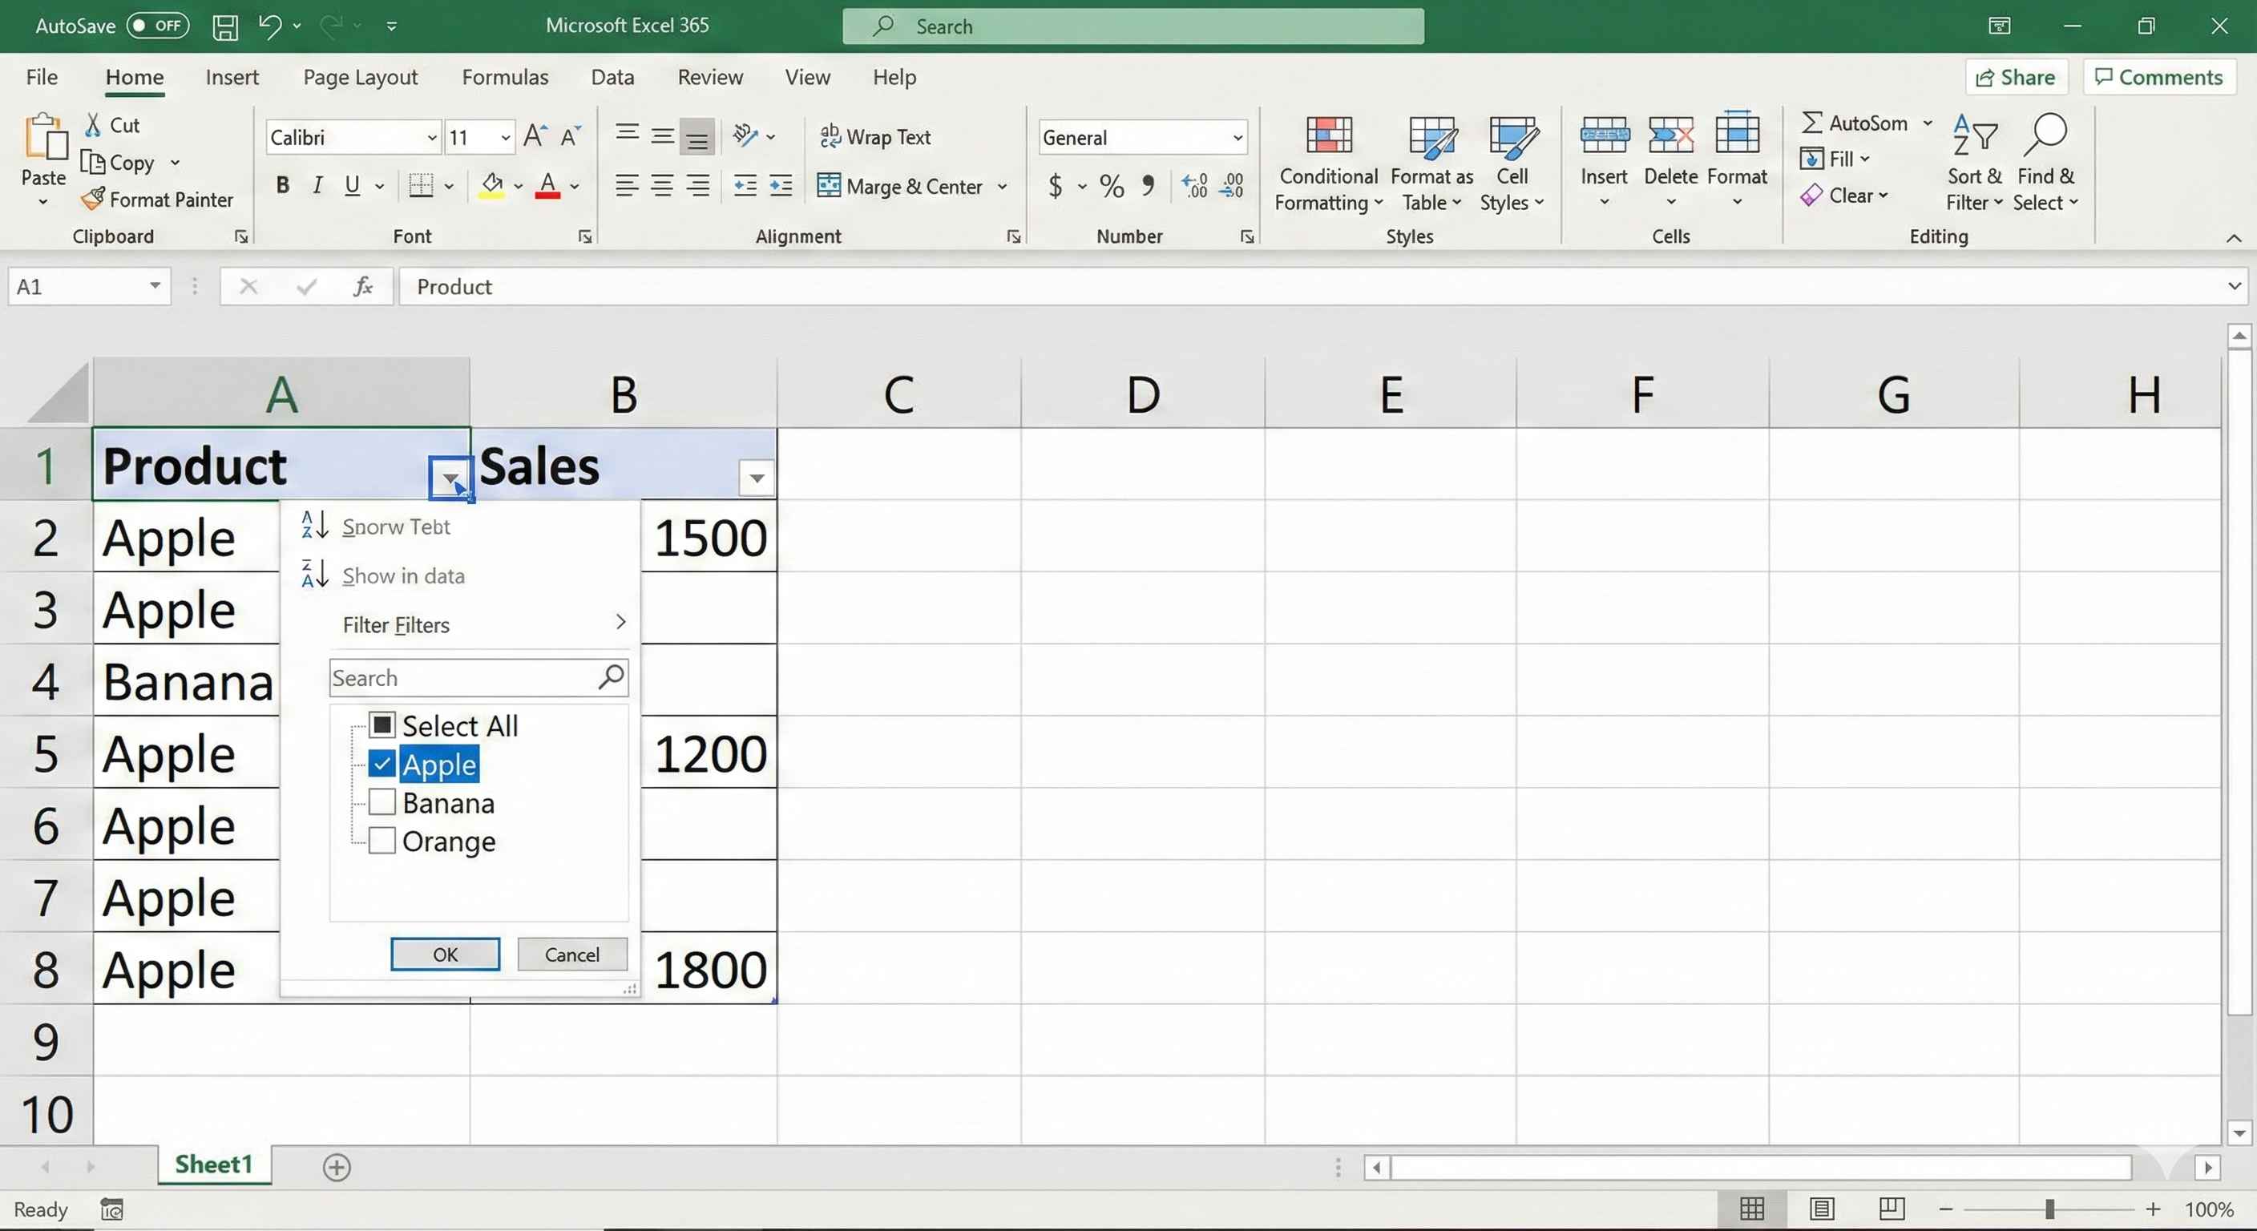Viewport: 2257px width, 1231px height.
Task: Click the zoom slider handle
Action: tap(2049, 1209)
